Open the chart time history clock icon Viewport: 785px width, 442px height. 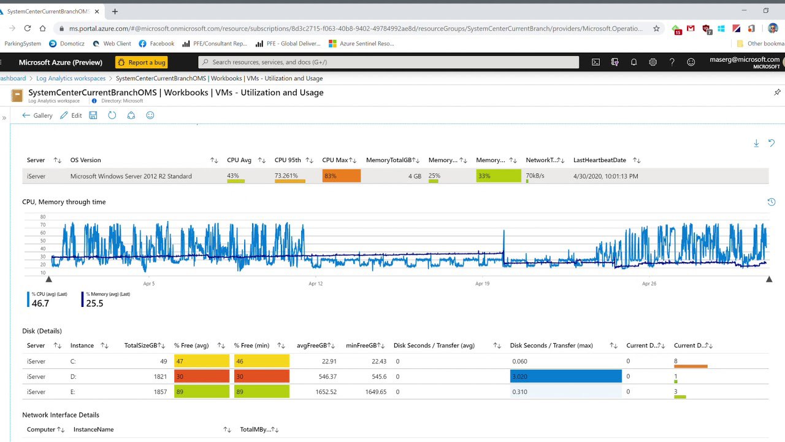click(x=772, y=202)
